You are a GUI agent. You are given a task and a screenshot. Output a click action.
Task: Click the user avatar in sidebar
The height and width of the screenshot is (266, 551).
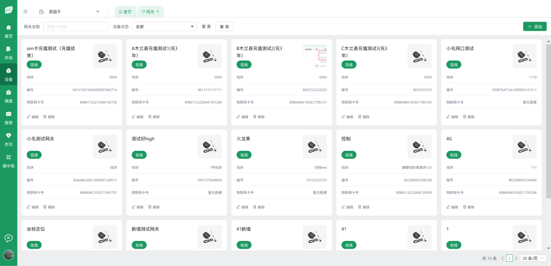pyautogui.click(x=8, y=255)
